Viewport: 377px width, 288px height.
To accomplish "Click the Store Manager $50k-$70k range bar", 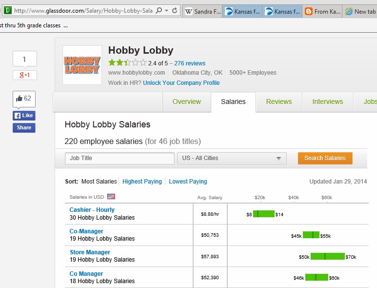I will (327, 256).
